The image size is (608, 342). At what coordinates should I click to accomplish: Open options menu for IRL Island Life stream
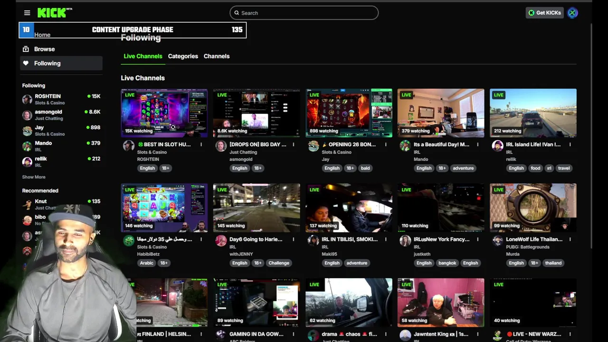[570, 144]
